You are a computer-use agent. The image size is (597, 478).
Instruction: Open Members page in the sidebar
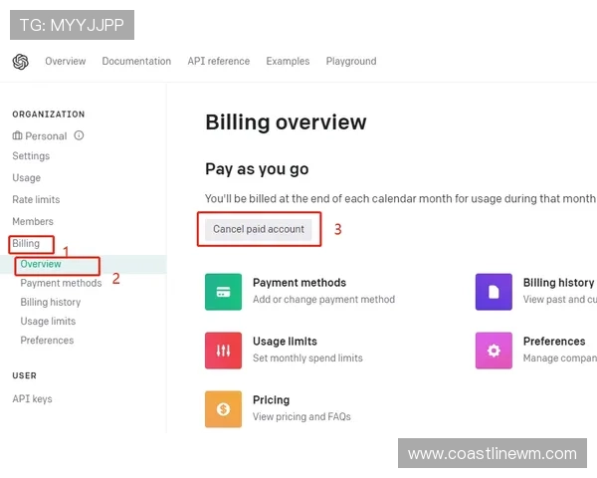click(33, 222)
